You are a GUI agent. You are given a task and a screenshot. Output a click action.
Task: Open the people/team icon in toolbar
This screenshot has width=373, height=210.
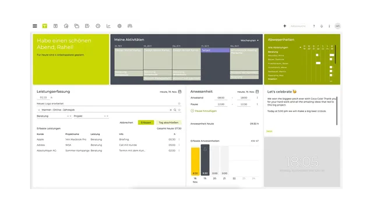130,26
